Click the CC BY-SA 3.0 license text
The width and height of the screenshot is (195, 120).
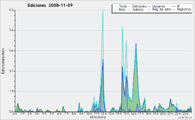(185, 117)
